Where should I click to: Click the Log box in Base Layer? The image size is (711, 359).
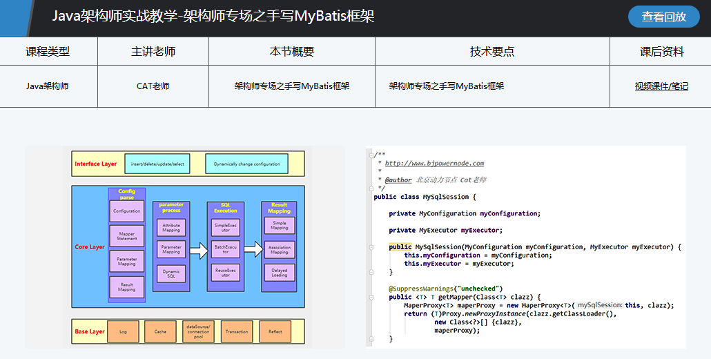[x=123, y=331]
